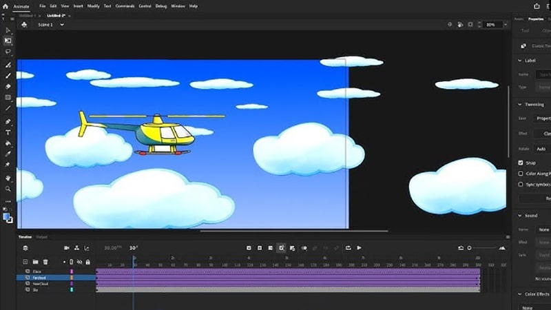Toggle show all layers as outlines
The image size is (551, 310).
[72, 262]
